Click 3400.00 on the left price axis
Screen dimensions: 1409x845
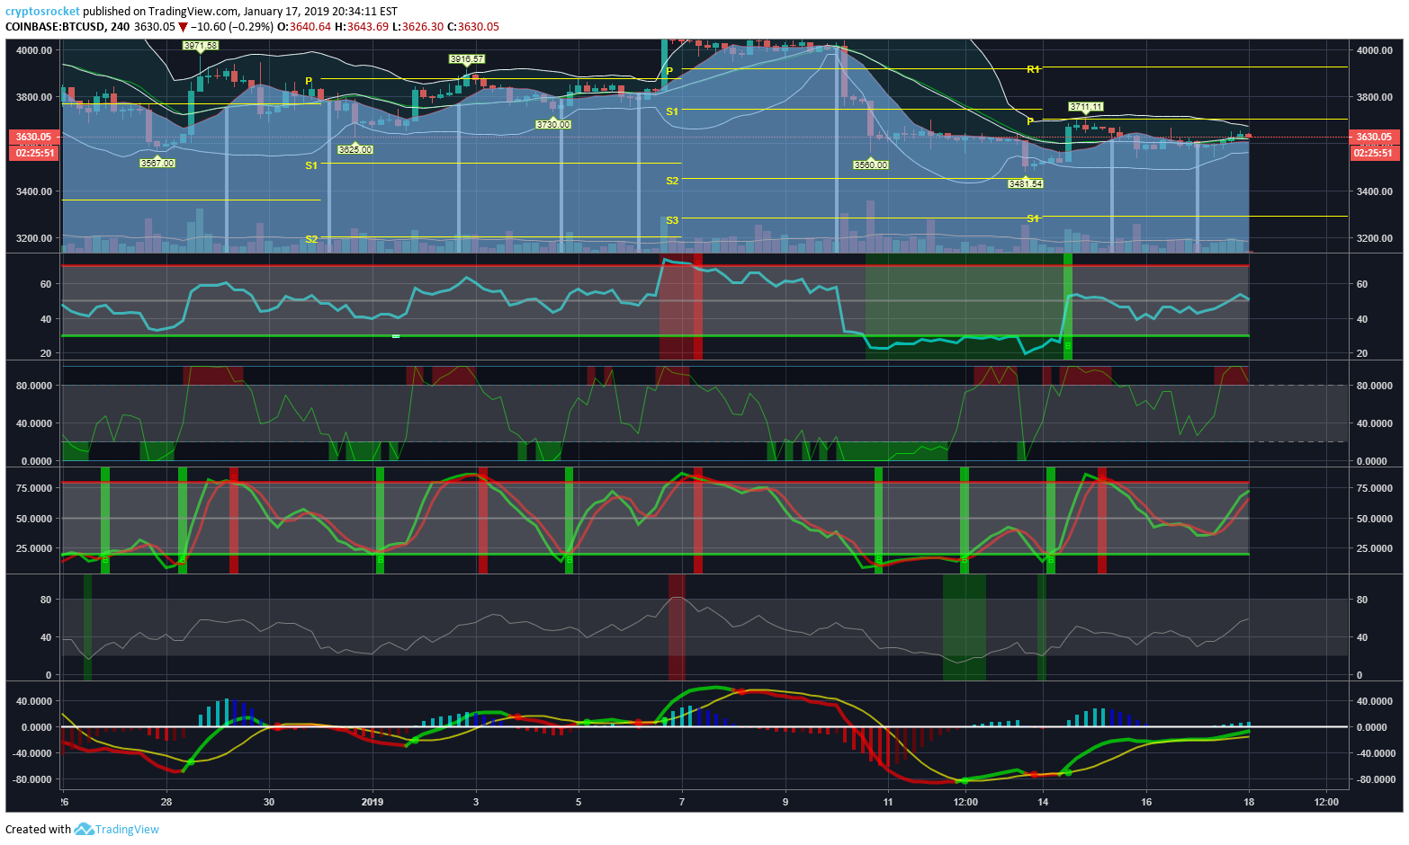pyautogui.click(x=34, y=191)
